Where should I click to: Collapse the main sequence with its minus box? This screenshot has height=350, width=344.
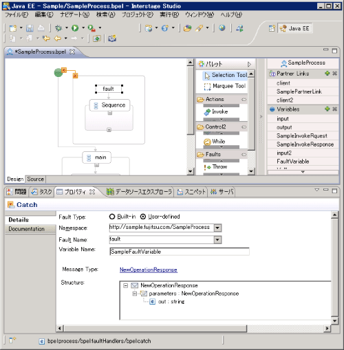pyautogui.click(x=97, y=165)
